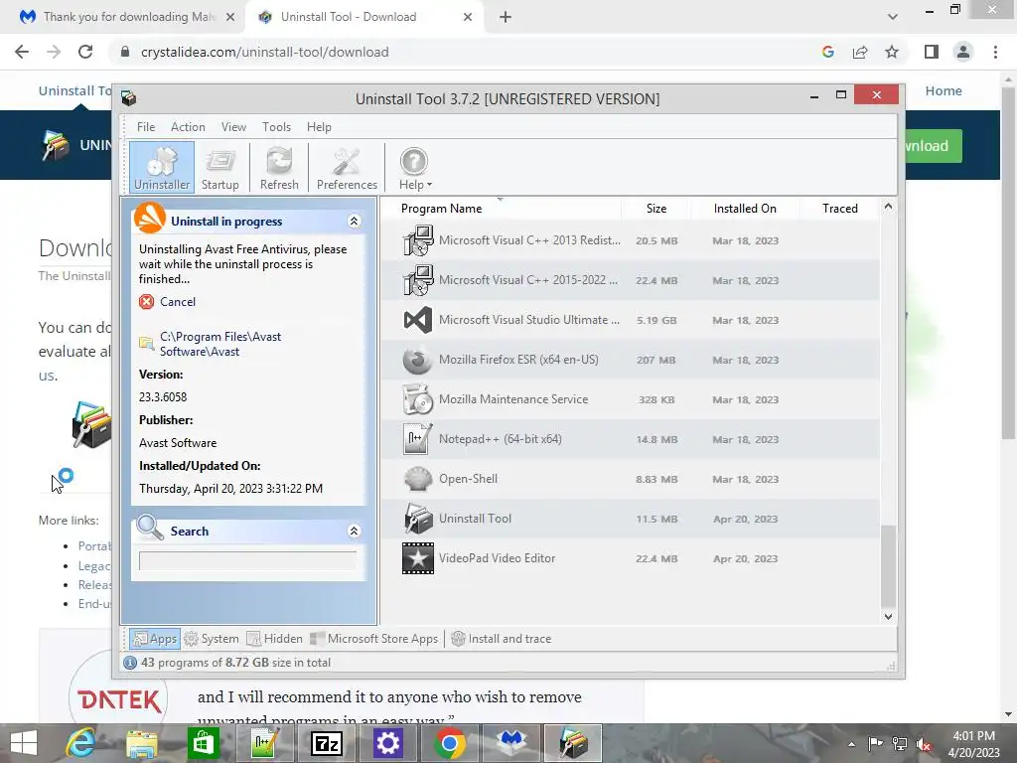This screenshot has height=763, width=1017.
Task: Close the Uninstall Tool - Download browser tab
Action: 468,17
